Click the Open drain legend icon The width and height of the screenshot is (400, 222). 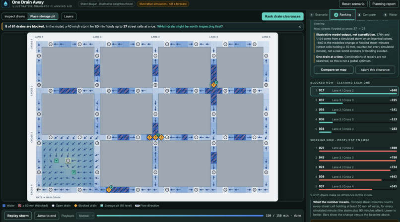(x=53, y=206)
